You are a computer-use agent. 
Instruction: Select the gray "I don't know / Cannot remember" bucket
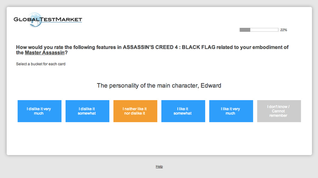[279, 111]
